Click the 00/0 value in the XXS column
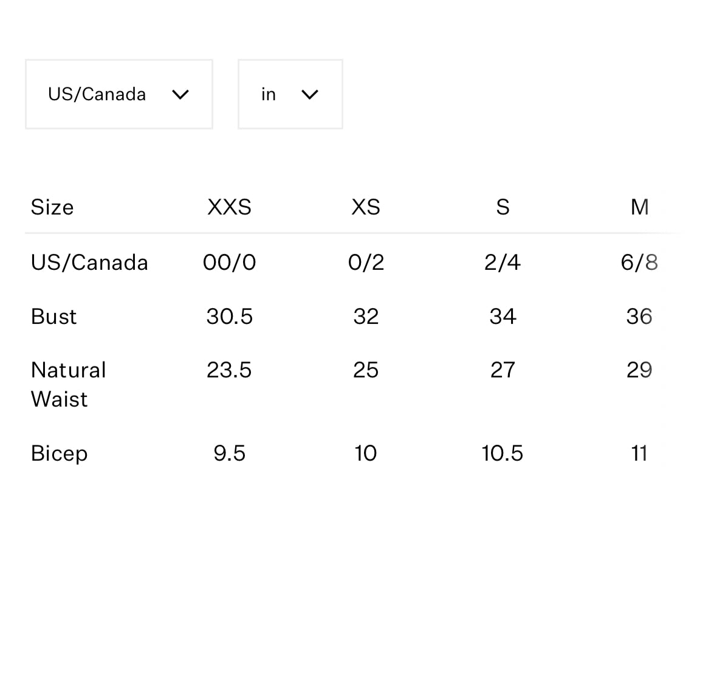This screenshot has height=685, width=711. click(x=229, y=263)
